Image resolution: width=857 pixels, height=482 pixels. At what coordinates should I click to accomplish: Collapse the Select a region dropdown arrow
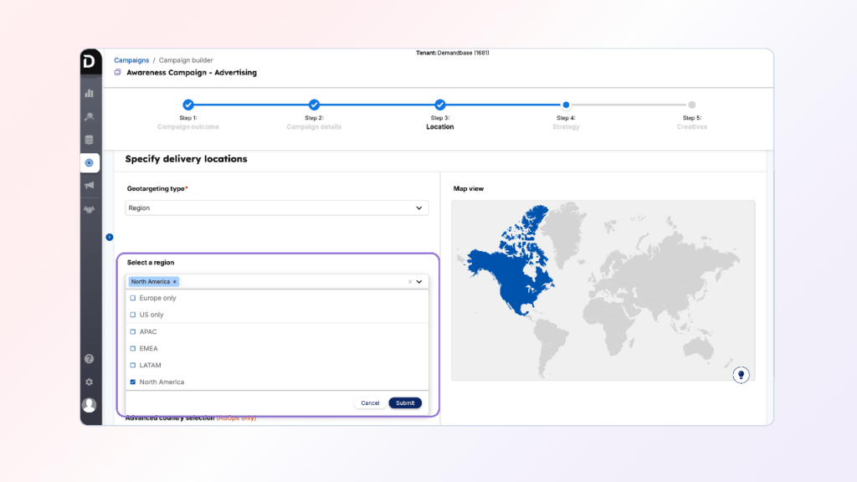[x=419, y=282]
